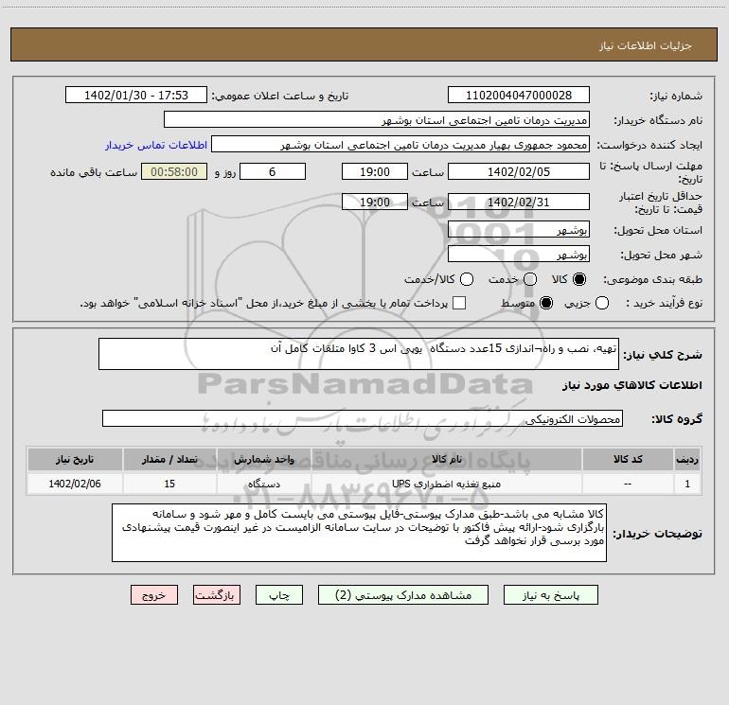Image resolution: width=729 pixels, height=705 pixels.
Task: Click the response deadline date 1402/02/05
Action: coord(519,172)
